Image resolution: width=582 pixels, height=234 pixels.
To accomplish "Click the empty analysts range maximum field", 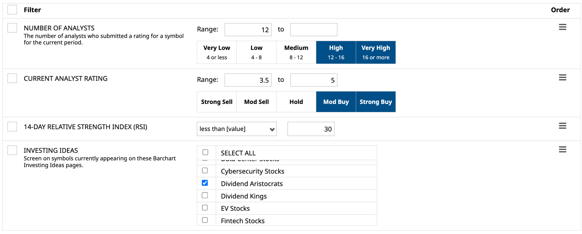I will coord(313,30).
